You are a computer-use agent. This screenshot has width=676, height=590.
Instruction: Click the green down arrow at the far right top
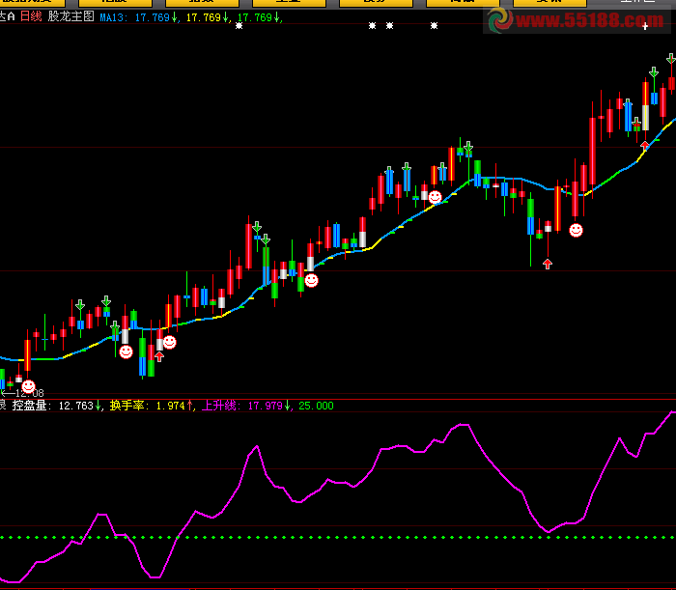click(x=670, y=60)
